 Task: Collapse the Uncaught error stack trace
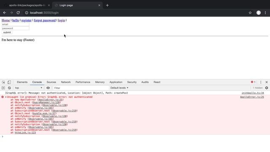(x=6, y=97)
